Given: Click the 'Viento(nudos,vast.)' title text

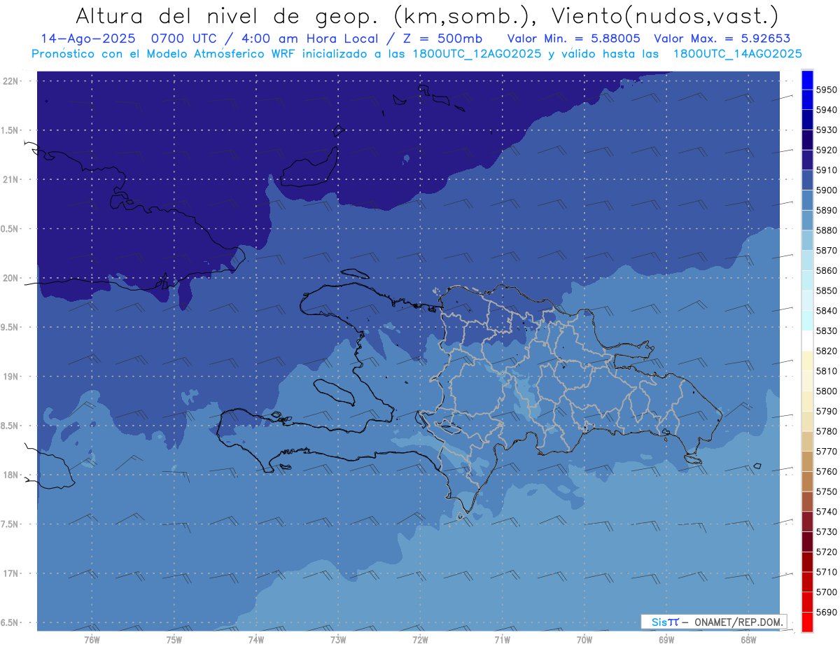Looking at the screenshot, I should tap(664, 15).
